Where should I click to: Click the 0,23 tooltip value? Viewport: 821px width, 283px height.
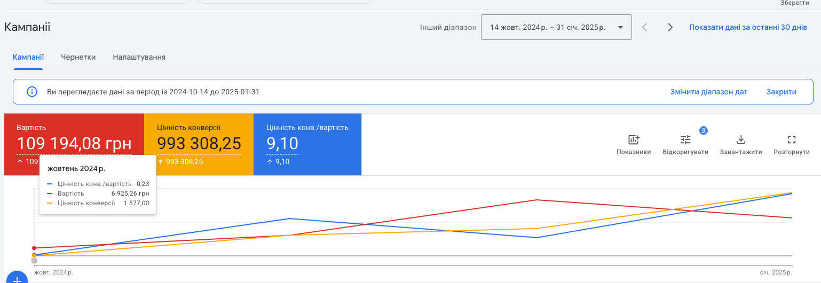point(143,183)
